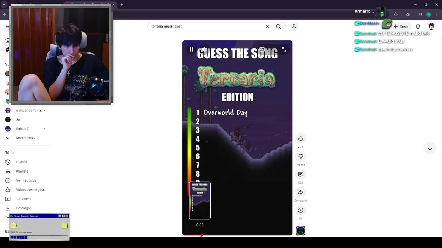Click the Compartir share arrow icon
The height and width of the screenshot is (248, 442).
tap(301, 192)
